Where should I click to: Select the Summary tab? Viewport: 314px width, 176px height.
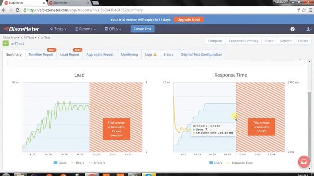pos(14,54)
